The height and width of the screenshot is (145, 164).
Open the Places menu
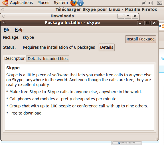(43, 3)
